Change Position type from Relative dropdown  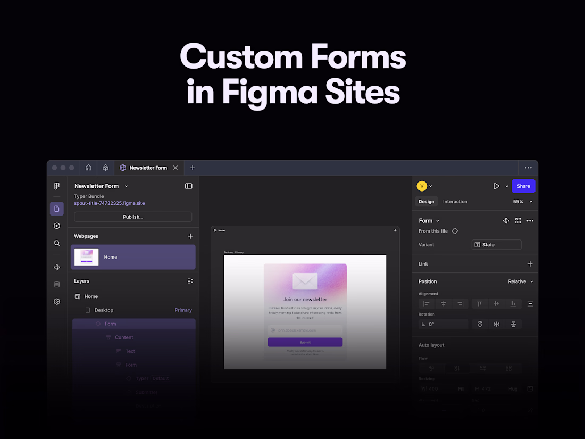tap(521, 281)
